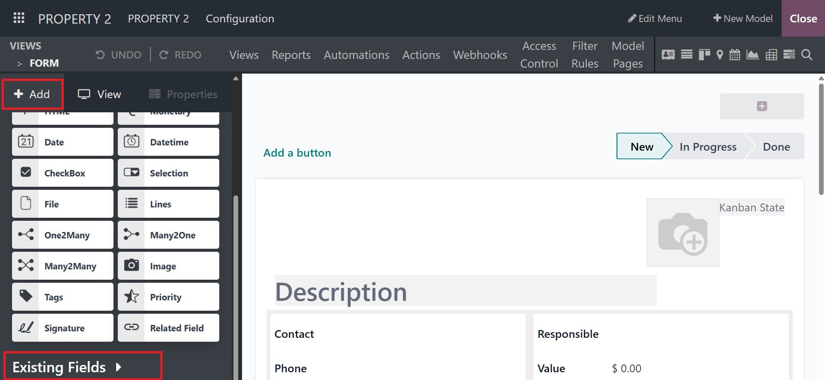Open the Automations tab
Image resolution: width=825 pixels, height=380 pixels.
356,55
